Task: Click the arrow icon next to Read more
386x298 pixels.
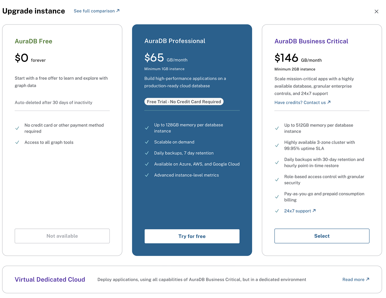Action: click(x=367, y=279)
